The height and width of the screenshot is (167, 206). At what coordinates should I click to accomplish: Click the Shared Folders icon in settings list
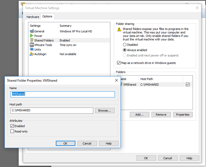point(32,40)
